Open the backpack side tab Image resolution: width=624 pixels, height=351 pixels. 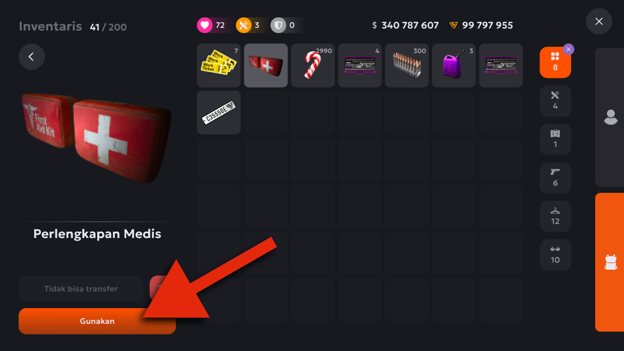pyautogui.click(x=610, y=262)
